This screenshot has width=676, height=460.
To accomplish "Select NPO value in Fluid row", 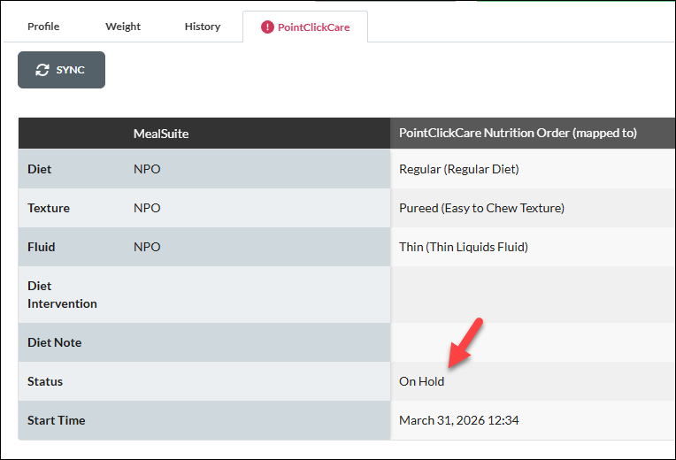I will tap(147, 247).
